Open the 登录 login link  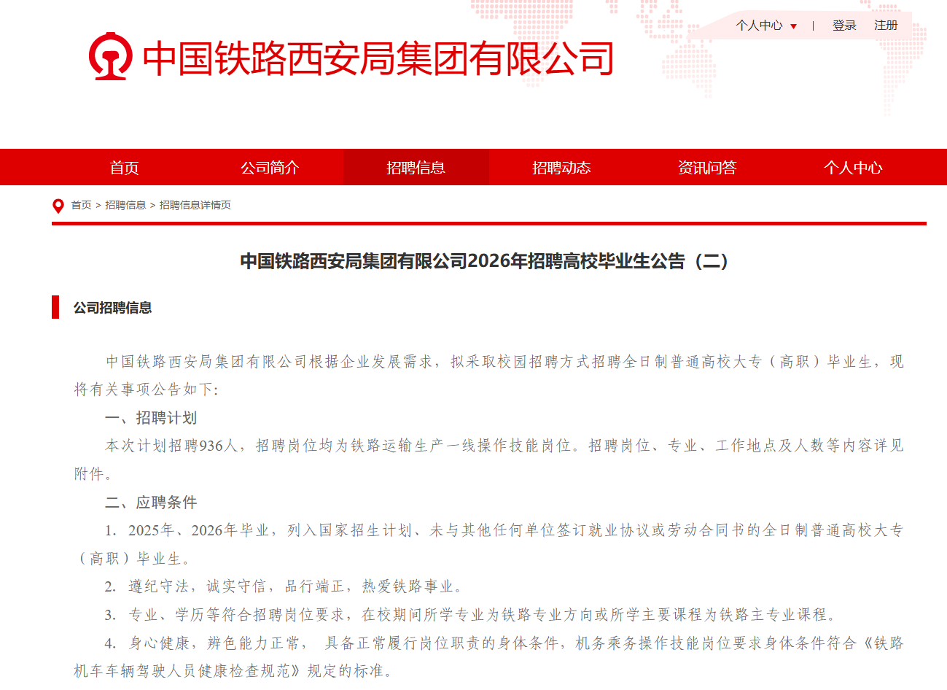click(844, 26)
